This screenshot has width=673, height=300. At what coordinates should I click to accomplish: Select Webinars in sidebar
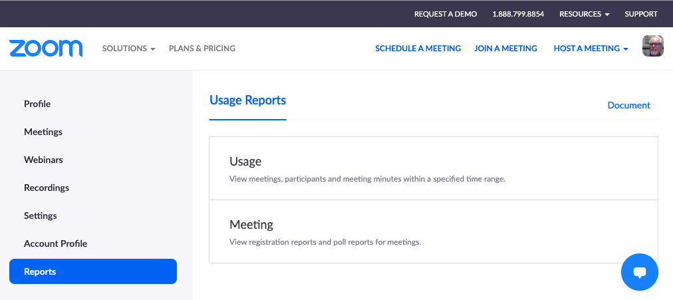[x=43, y=160]
